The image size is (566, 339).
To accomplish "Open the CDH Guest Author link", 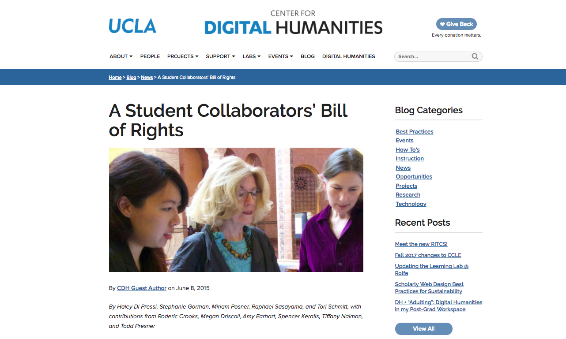I will coord(142,288).
